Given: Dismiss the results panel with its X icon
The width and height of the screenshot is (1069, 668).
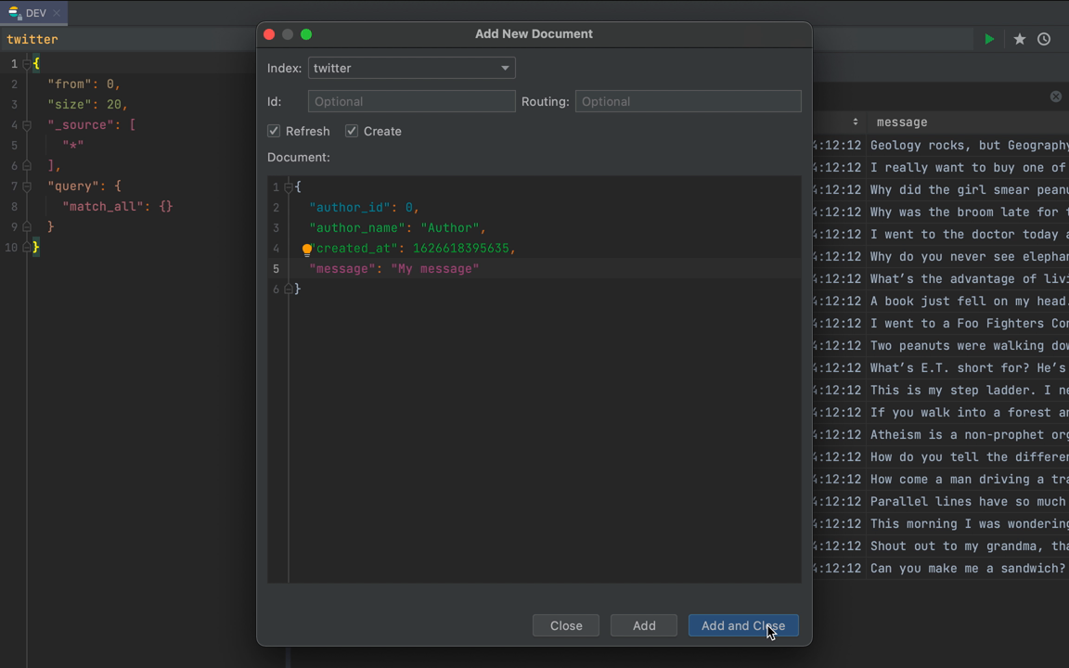Looking at the screenshot, I should coord(1055,96).
